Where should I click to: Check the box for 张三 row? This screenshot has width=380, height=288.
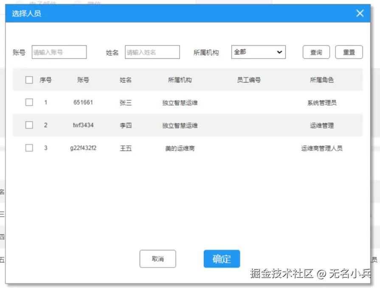coord(29,102)
